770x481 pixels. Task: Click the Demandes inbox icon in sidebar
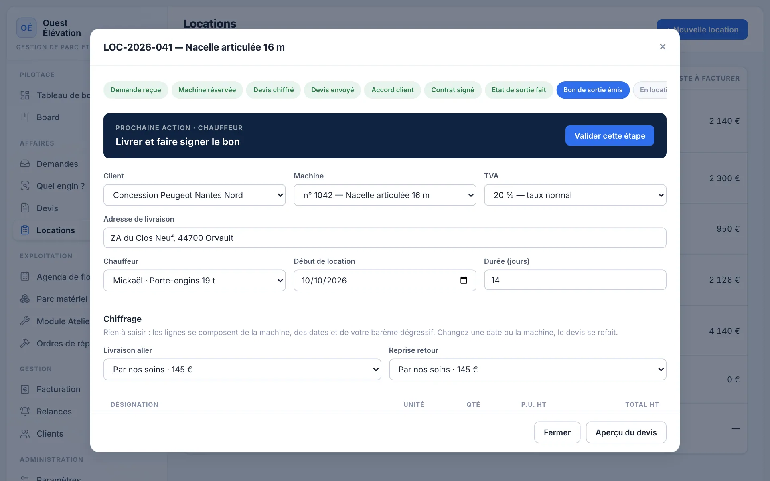pos(25,164)
